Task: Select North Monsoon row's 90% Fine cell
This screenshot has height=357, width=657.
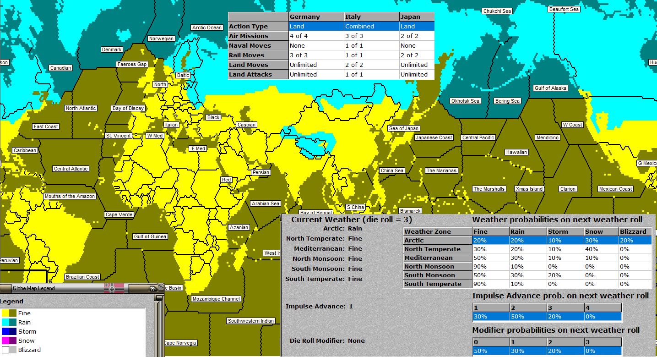Action: tap(490, 266)
